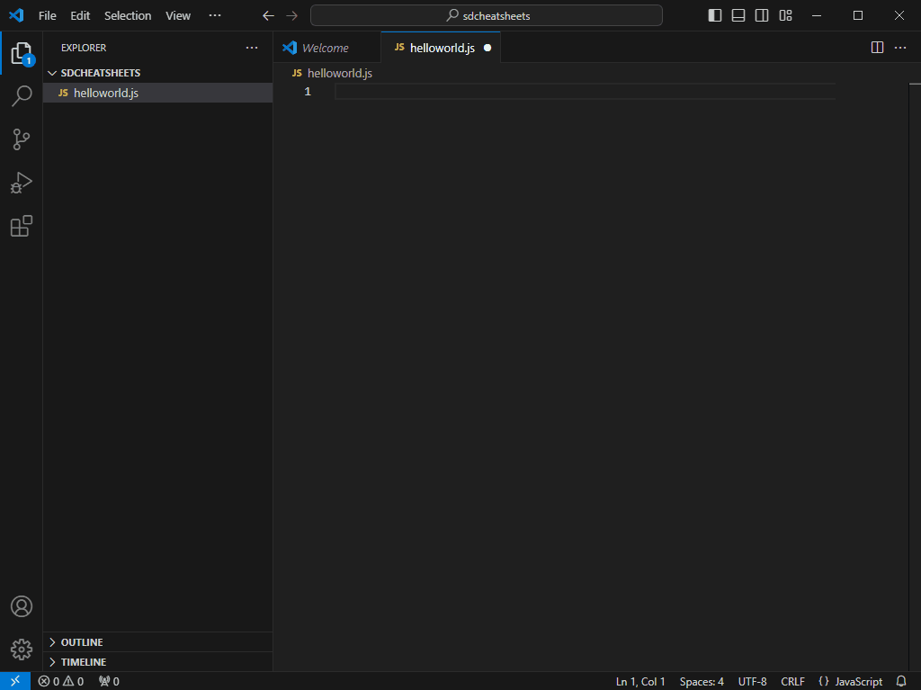The image size is (921, 690).
Task: Open notifications bell in status bar
Action: pyautogui.click(x=901, y=681)
